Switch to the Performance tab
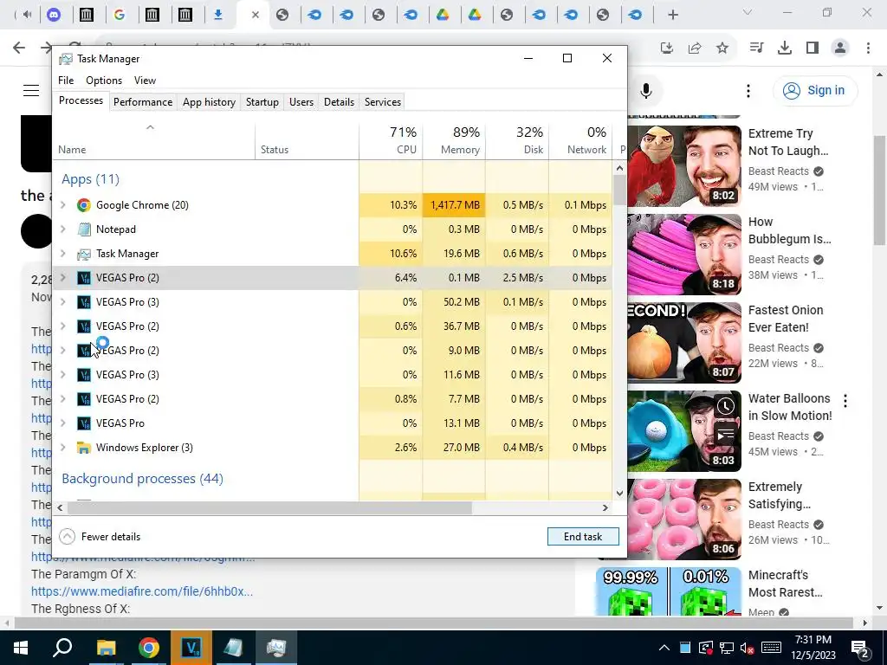The width and height of the screenshot is (887, 665). [x=143, y=102]
